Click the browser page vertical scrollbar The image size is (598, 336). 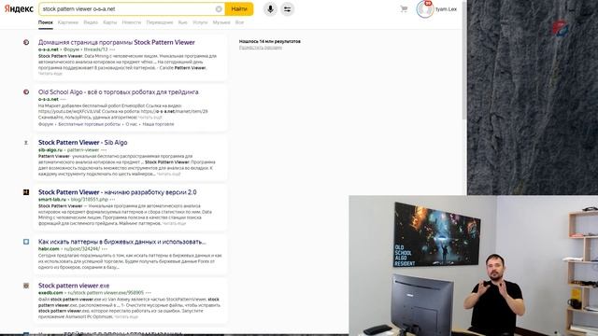464,61
